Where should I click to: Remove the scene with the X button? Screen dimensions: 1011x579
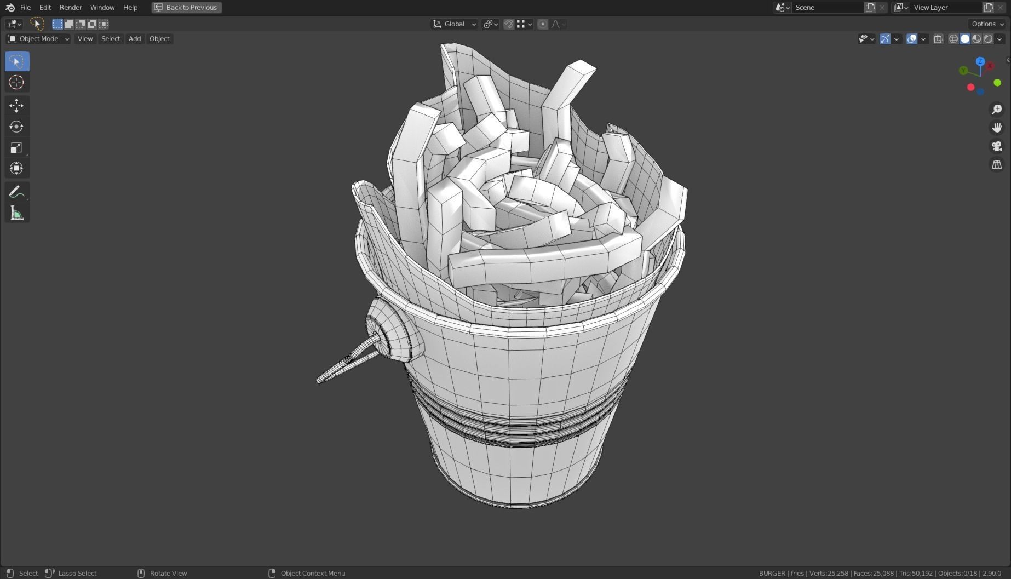pos(882,7)
